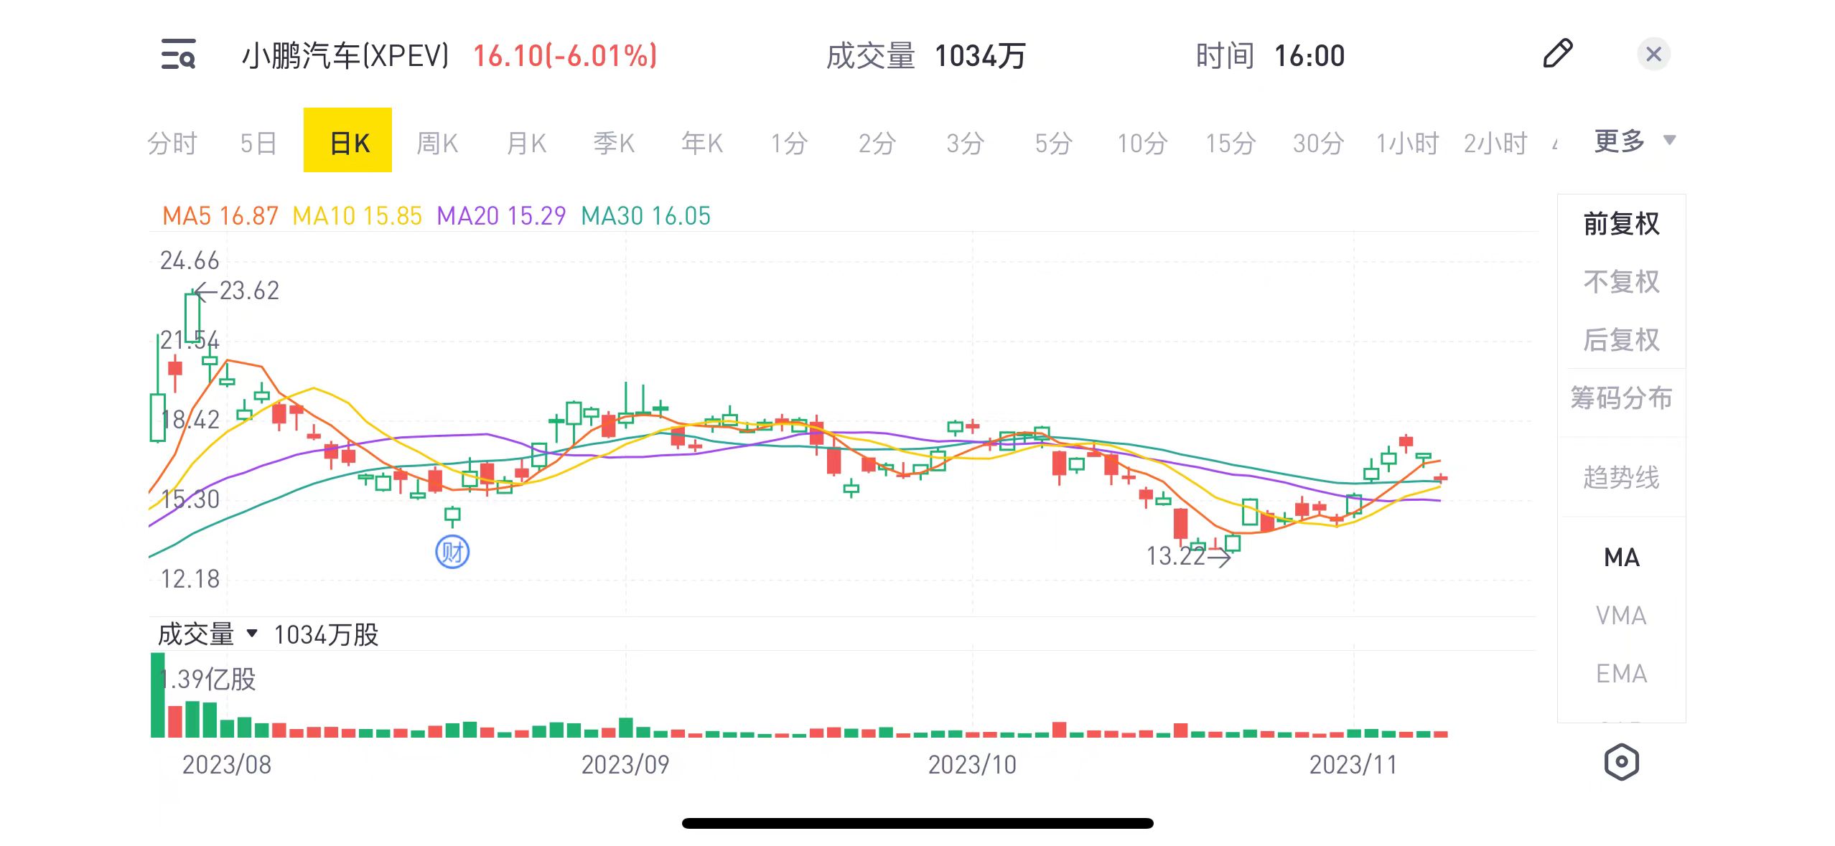Image resolution: width=1835 pixels, height=846 pixels.
Task: Switch to the 30分 interval tab
Action: pos(1318,143)
